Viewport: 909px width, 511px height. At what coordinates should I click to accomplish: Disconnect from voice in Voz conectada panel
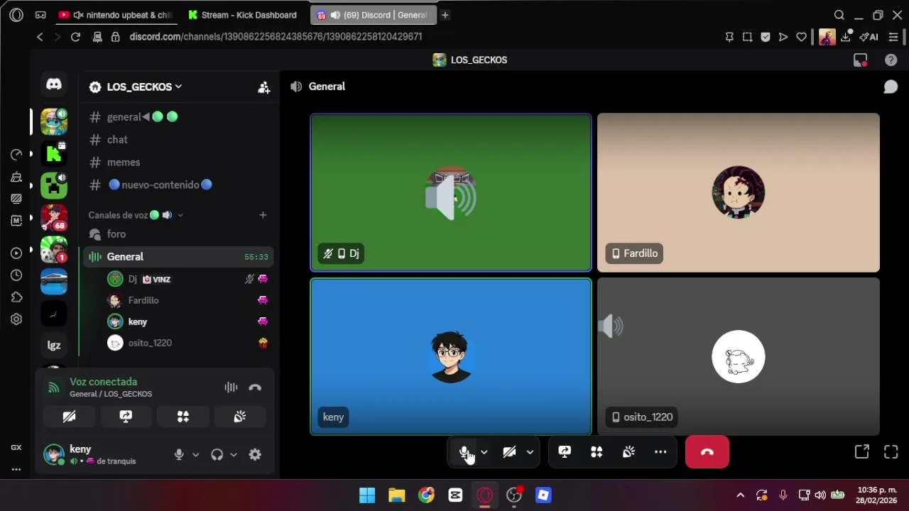click(255, 388)
